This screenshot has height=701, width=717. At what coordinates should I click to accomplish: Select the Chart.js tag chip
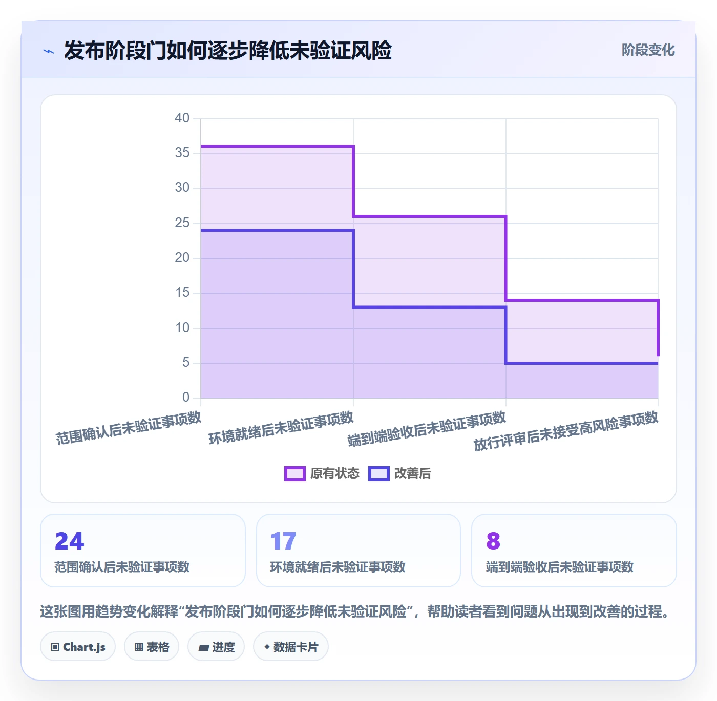(78, 647)
